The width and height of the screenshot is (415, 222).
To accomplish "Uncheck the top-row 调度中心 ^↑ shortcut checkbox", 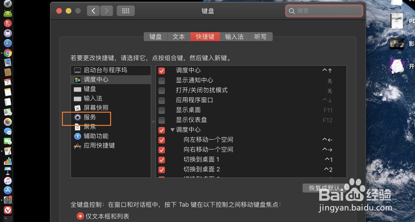I will [161, 70].
